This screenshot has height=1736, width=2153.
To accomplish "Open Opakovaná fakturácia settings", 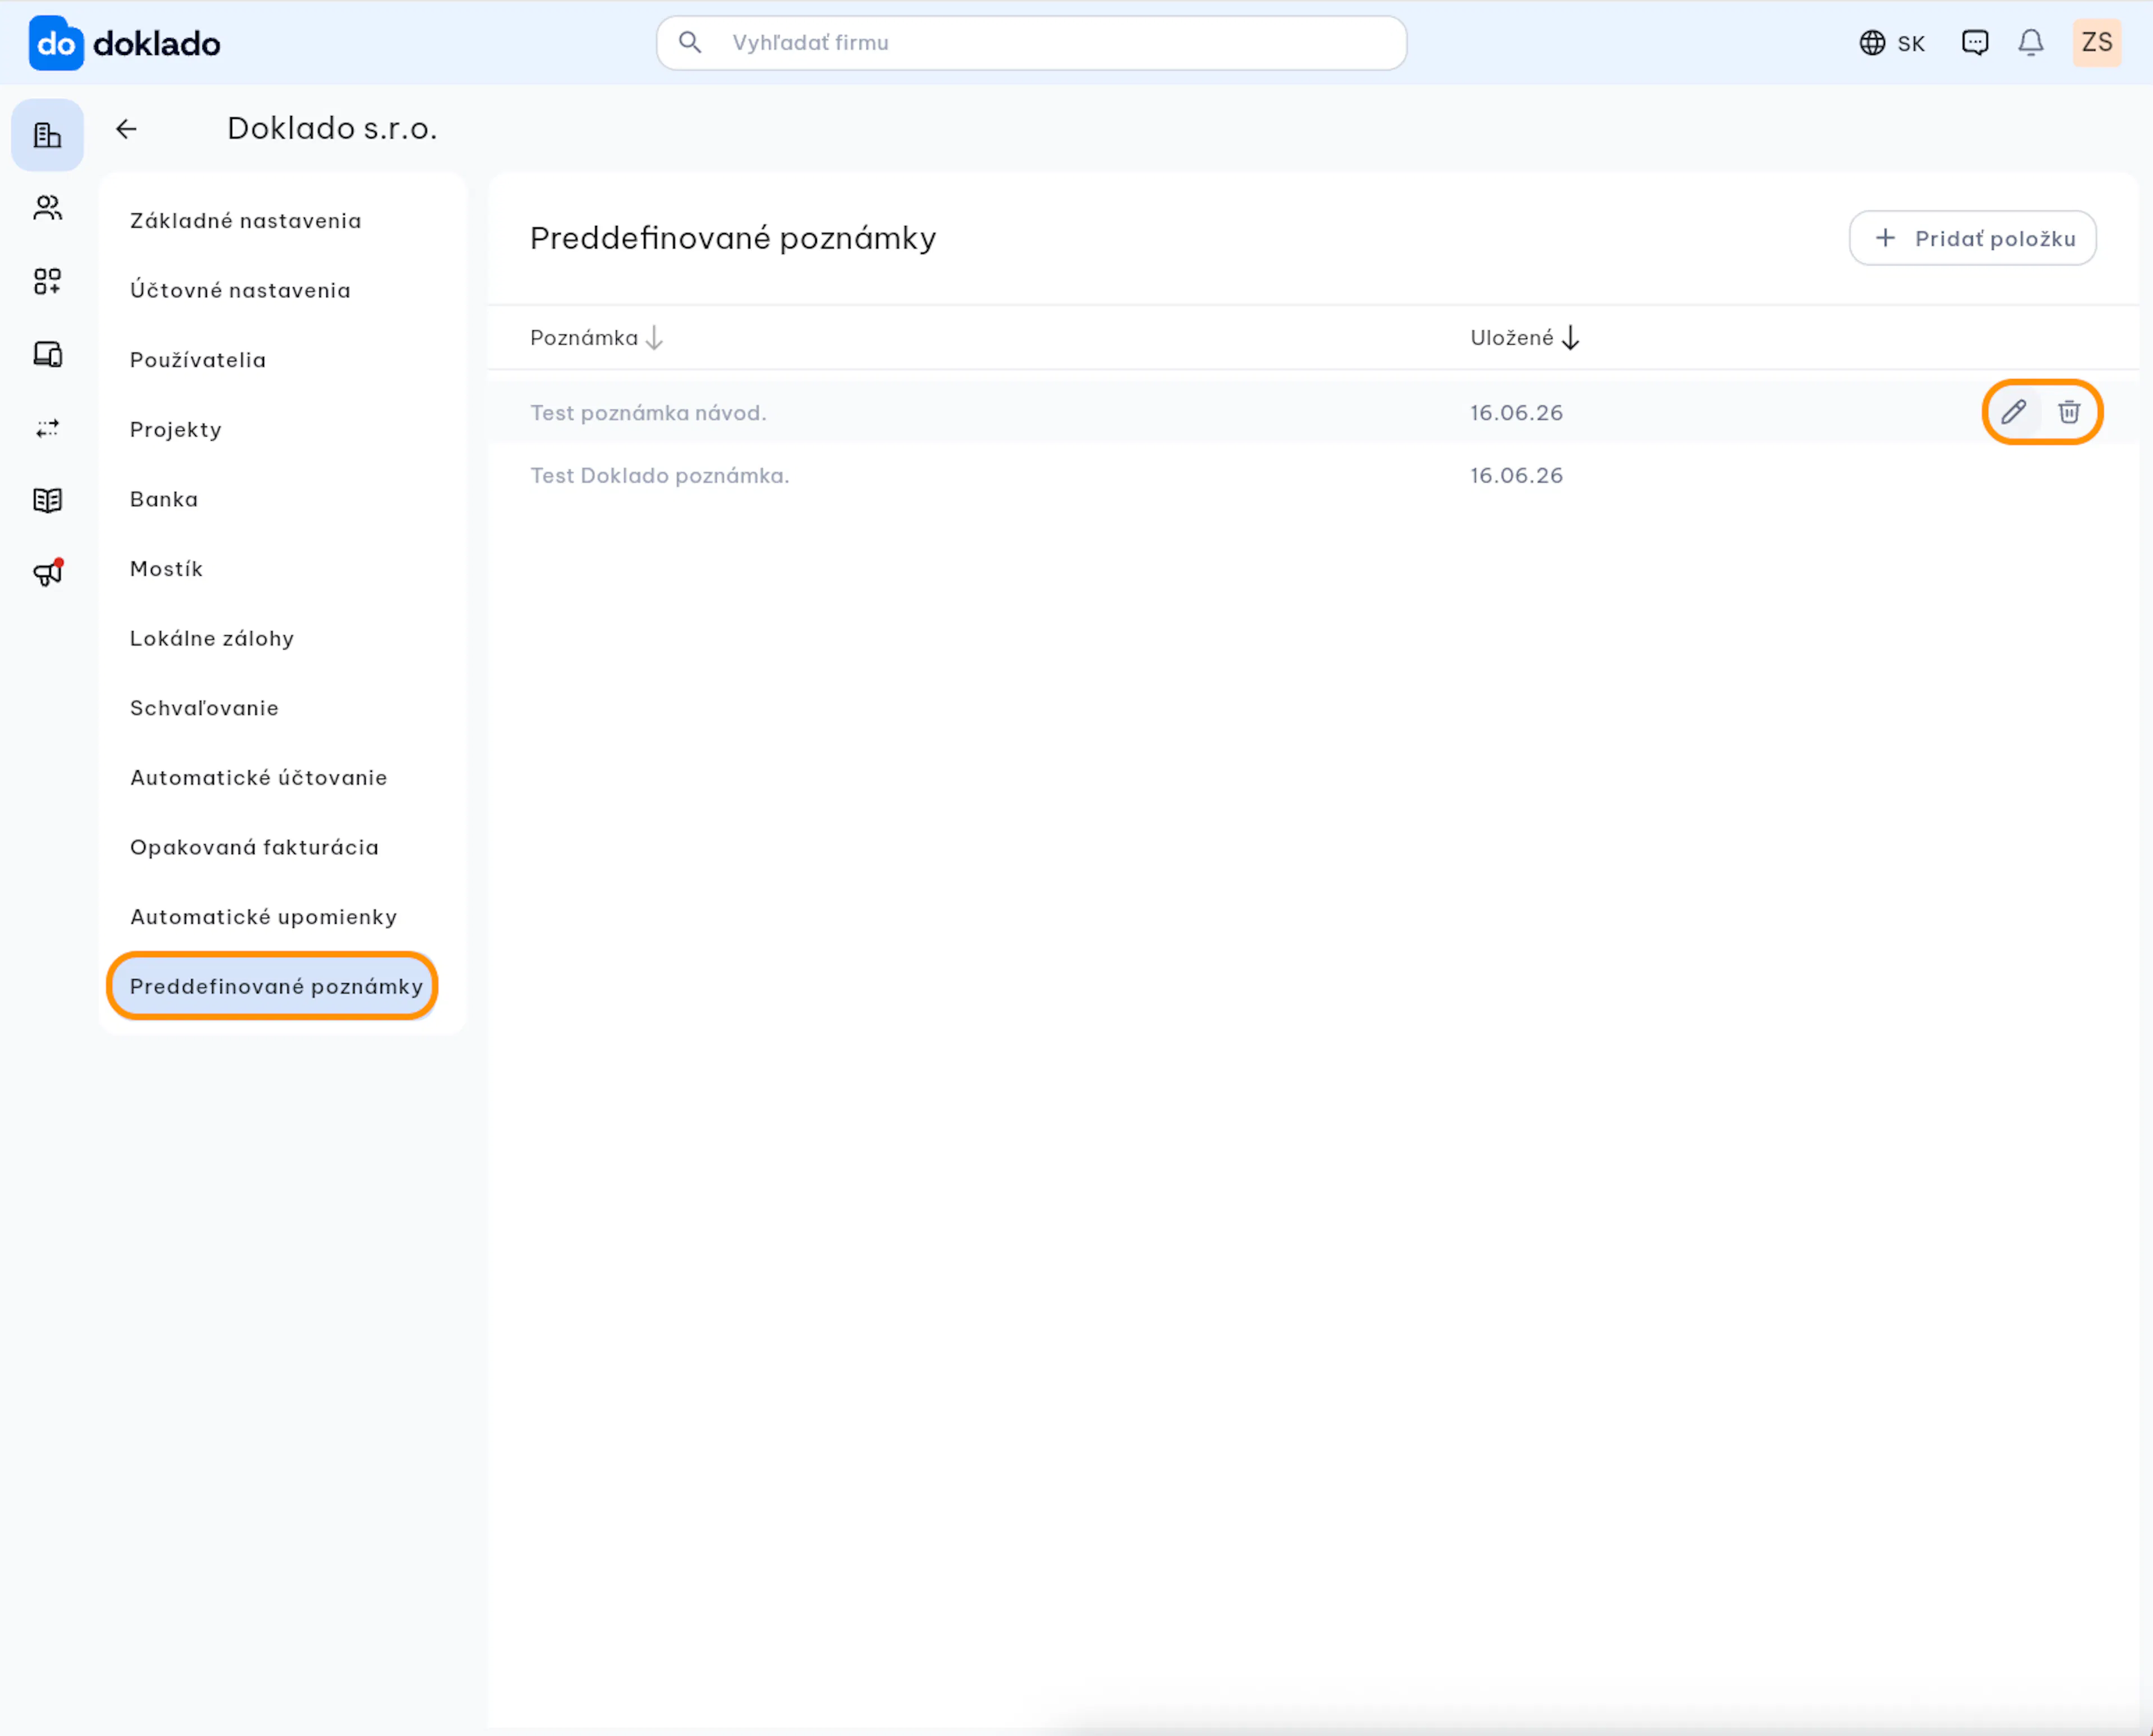I will click(254, 847).
